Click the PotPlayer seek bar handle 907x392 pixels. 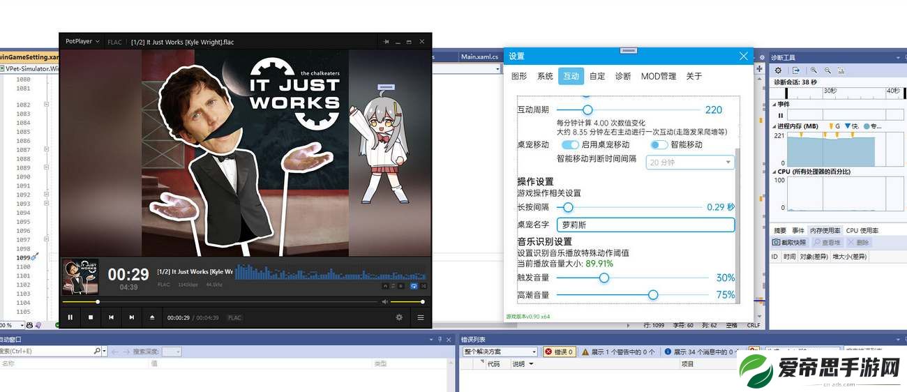98,302
